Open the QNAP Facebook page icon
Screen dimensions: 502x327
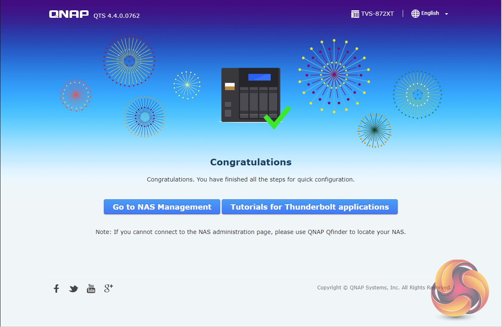click(x=56, y=289)
